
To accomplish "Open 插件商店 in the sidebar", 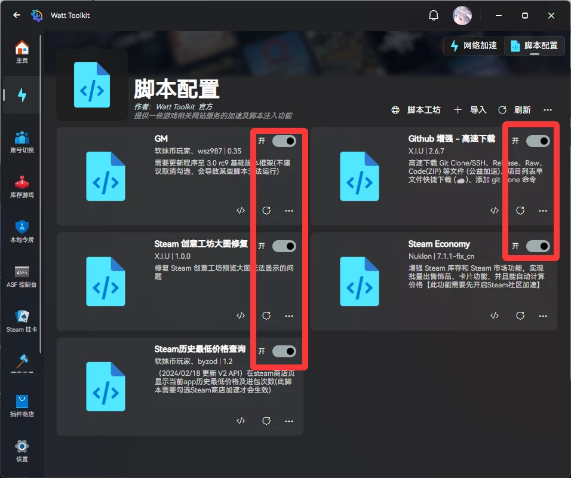I will coord(22,406).
